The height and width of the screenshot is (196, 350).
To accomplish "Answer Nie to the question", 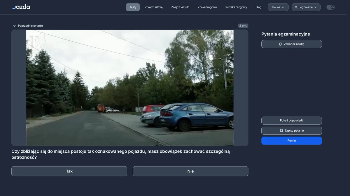I will (x=190, y=171).
